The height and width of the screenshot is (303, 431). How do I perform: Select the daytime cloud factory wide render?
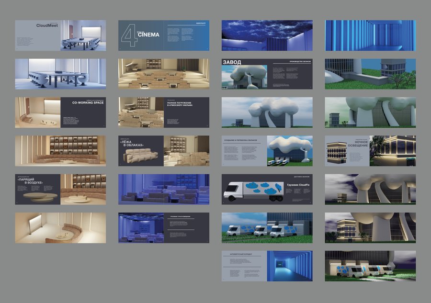pyautogui.click(x=267, y=112)
